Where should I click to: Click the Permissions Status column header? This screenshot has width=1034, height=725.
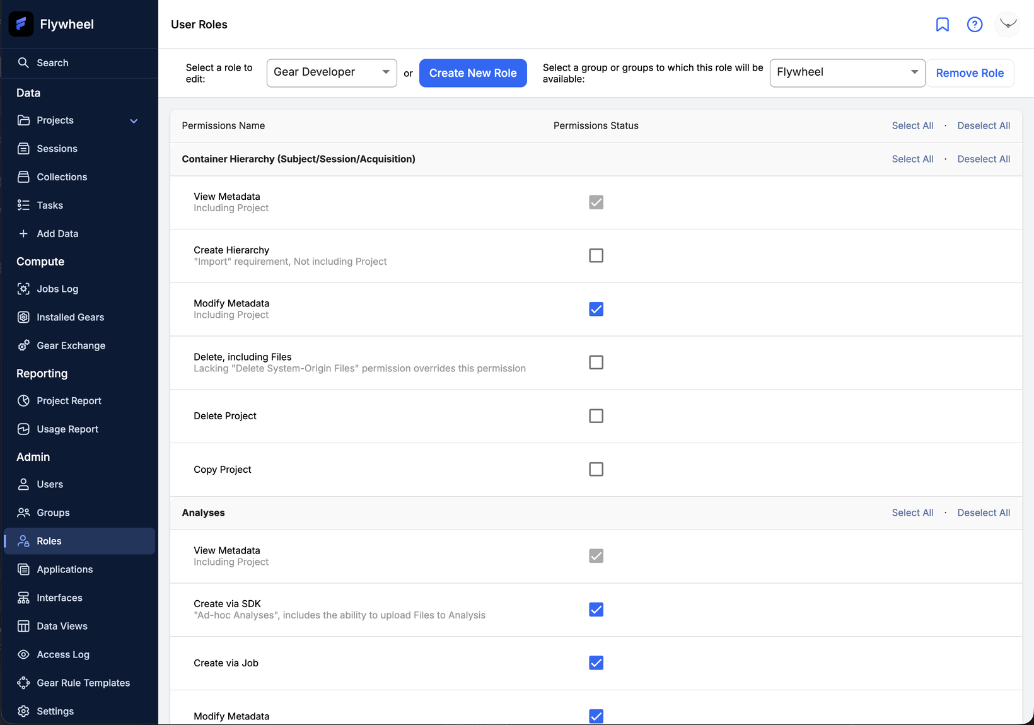click(x=596, y=125)
